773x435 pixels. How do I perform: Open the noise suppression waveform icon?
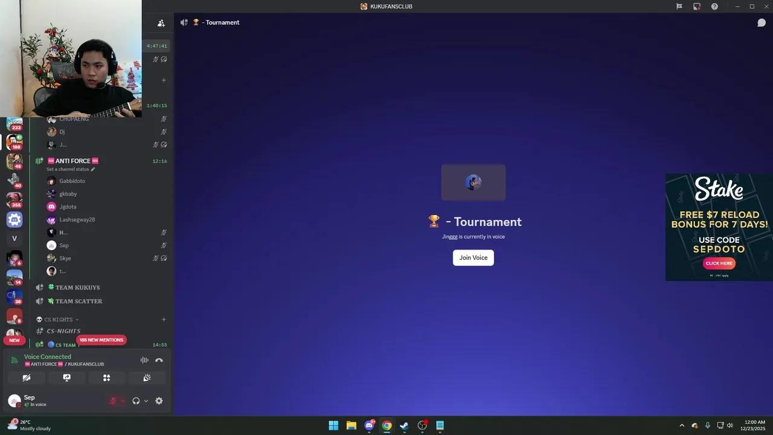(x=144, y=360)
